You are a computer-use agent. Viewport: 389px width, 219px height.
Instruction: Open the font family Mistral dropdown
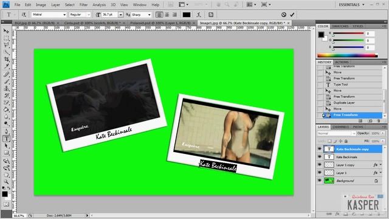click(64, 15)
